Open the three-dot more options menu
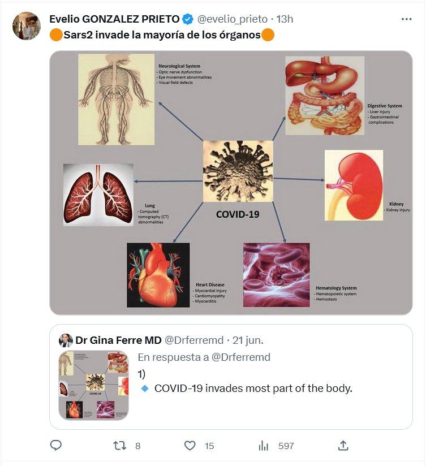Viewport: 430px width, 466px height. coord(406,19)
